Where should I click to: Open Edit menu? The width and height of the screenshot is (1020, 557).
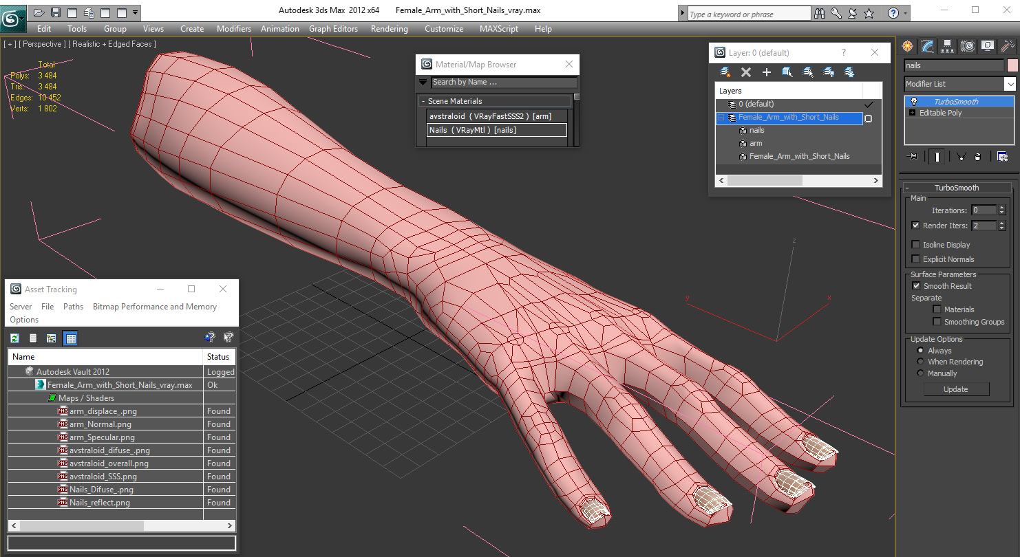[x=44, y=29]
